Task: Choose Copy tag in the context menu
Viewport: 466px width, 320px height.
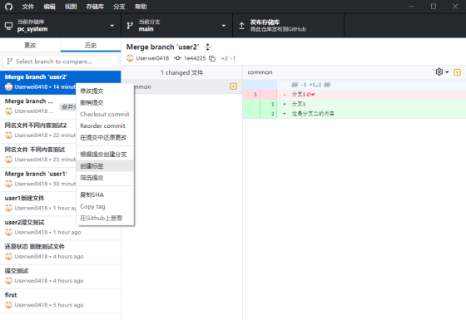Action: [x=105, y=206]
